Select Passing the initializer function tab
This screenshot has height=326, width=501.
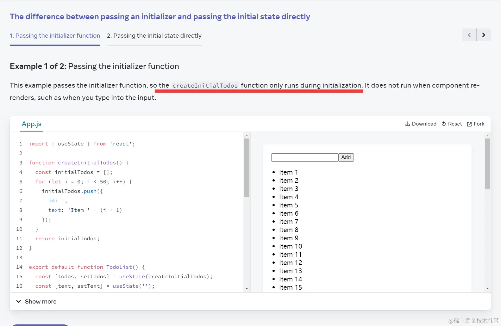pyautogui.click(x=55, y=36)
